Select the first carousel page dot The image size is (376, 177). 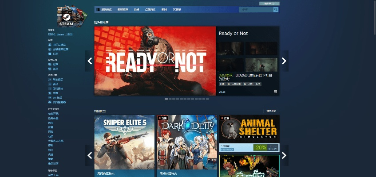166,99
